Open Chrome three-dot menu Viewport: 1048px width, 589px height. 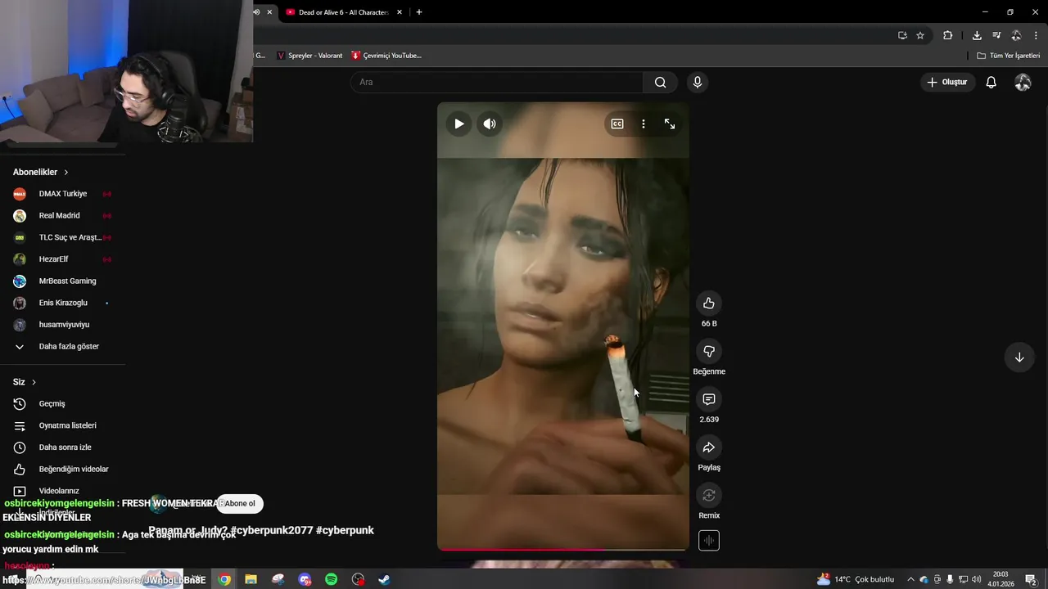click(x=1037, y=35)
